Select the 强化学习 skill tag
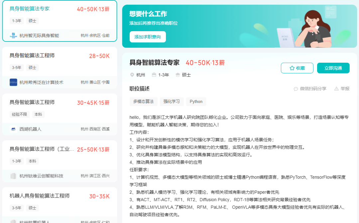The height and width of the screenshot is (223, 359). click(x=171, y=102)
